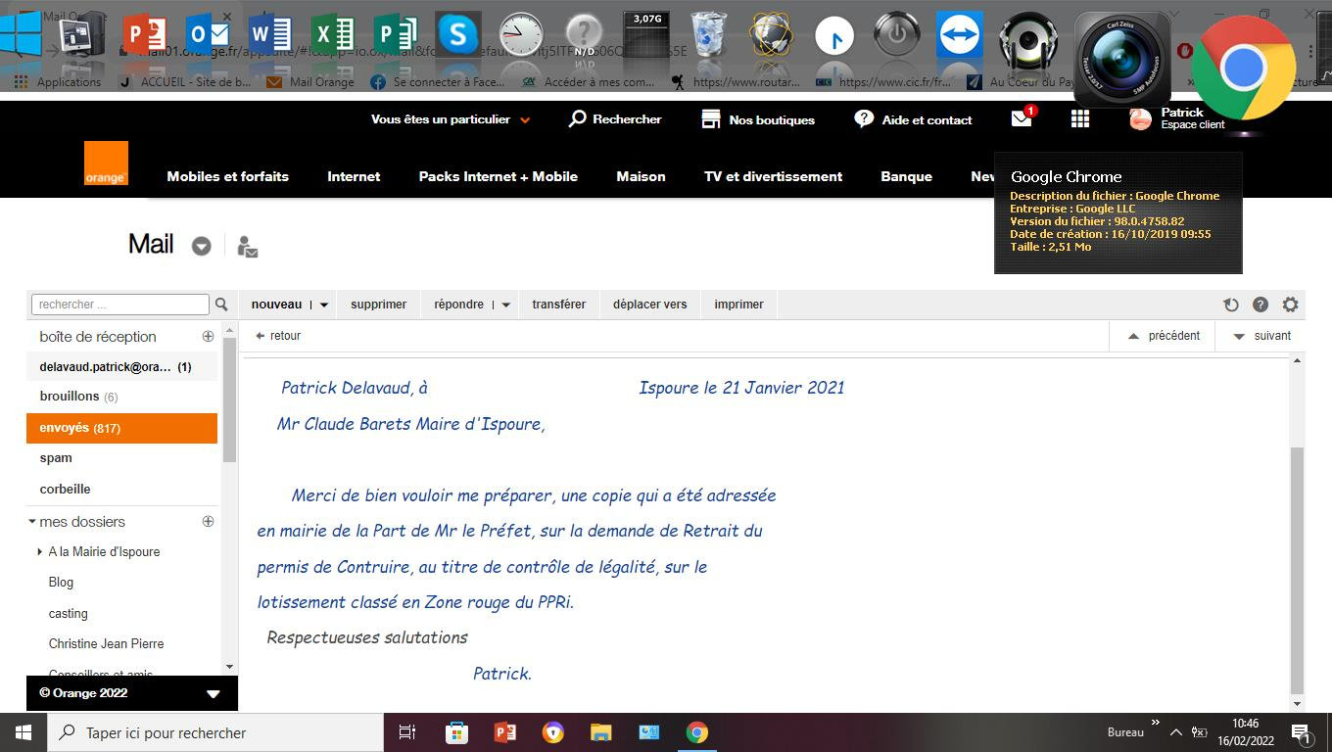1332x752 pixels.
Task: Launch Outlook from the top dock
Action: click(208, 35)
